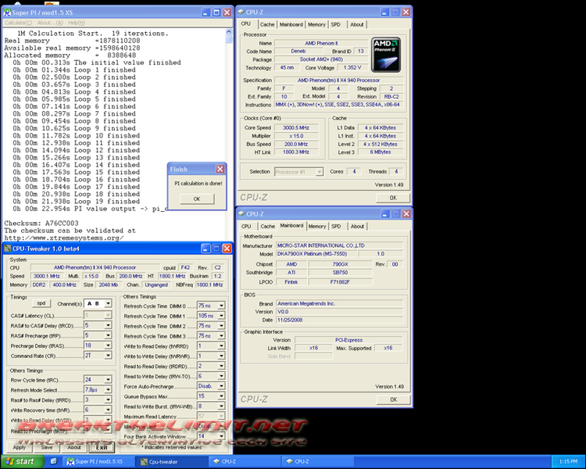This screenshot has height=469, width=586.
Task: Click OK in Finish dialog
Action: click(197, 199)
